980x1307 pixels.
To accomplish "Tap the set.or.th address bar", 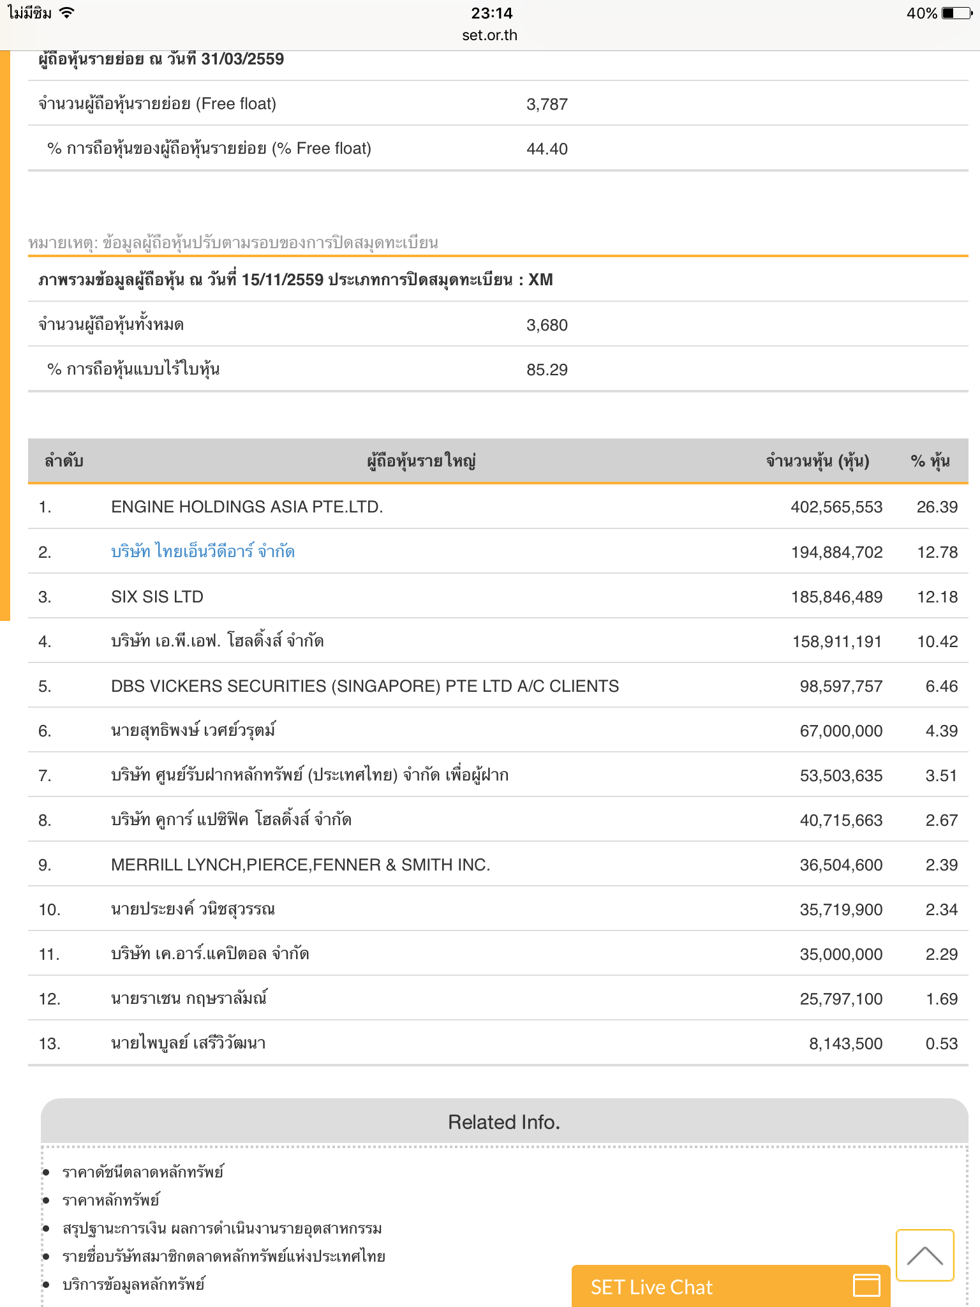I will pos(490,35).
